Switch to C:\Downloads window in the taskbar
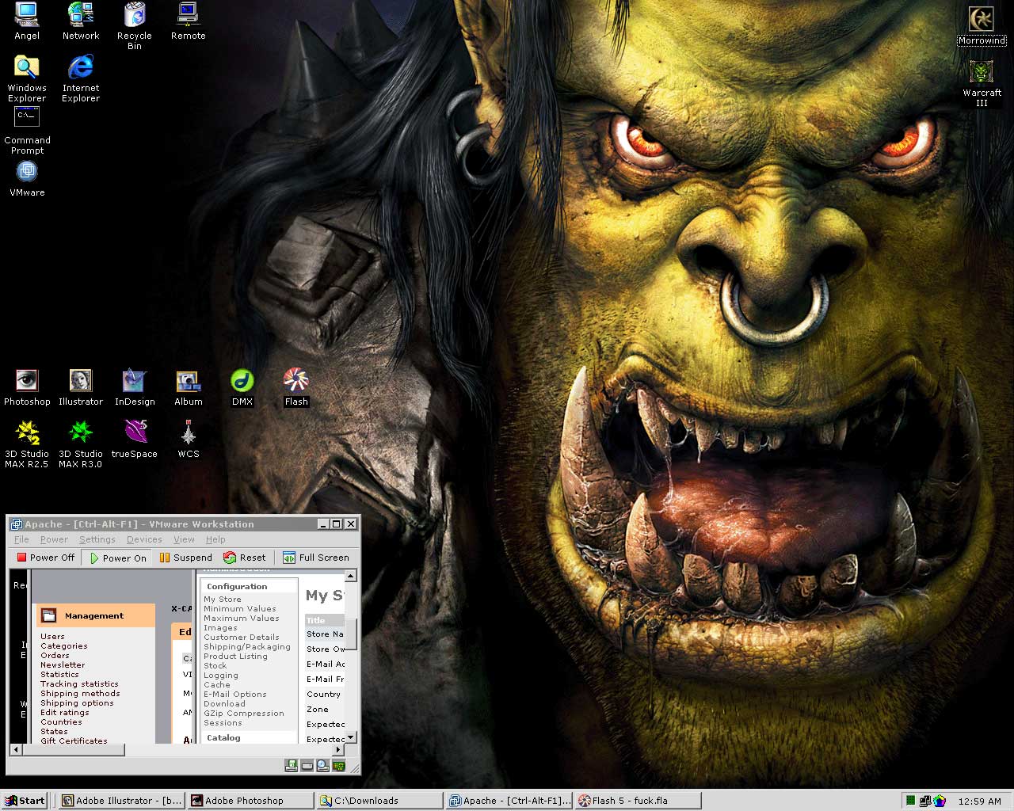 click(x=380, y=801)
